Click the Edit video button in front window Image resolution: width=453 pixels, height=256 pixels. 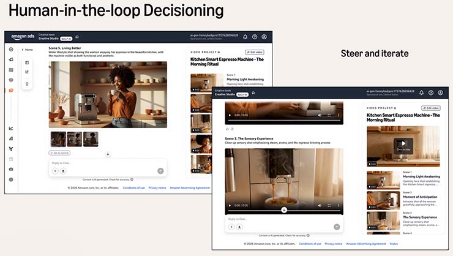pos(429,108)
